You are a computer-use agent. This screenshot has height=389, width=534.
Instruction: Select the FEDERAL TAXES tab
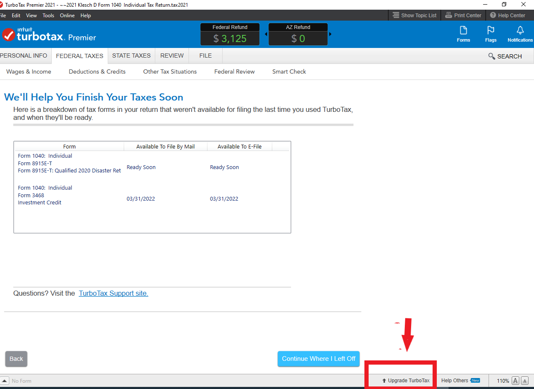pos(80,56)
